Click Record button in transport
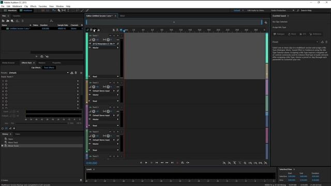 tap(177, 163)
